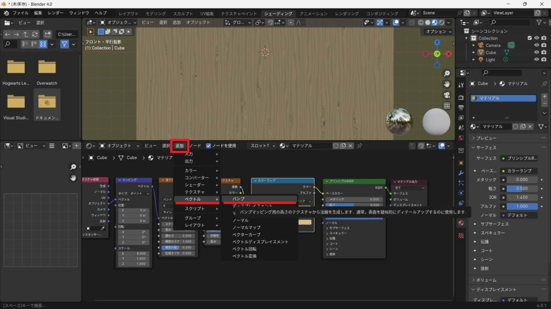The width and height of the screenshot is (551, 309).
Task: Open the Output properties tab
Action: (x=461, y=107)
